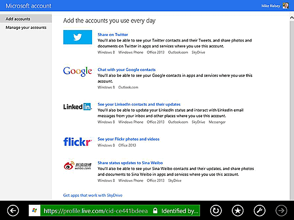This screenshot has height=220, width=294.
Task: Click the site favicon in address bar
Action: click(34, 211)
